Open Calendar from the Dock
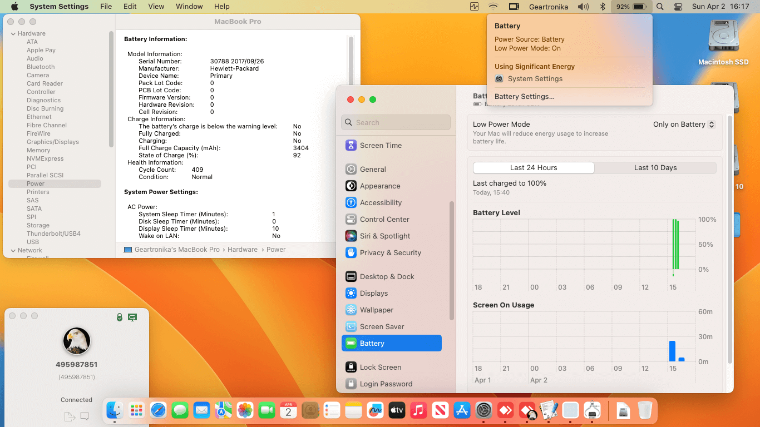760x427 pixels. point(288,411)
